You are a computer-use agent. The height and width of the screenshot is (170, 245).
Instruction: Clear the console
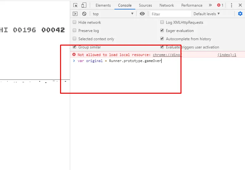pos(84,14)
